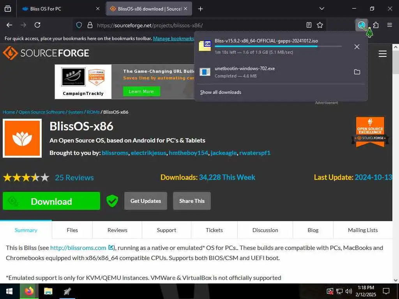Open the Blog tab
Image resolution: width=399 pixels, height=299 pixels.
pos(313,230)
